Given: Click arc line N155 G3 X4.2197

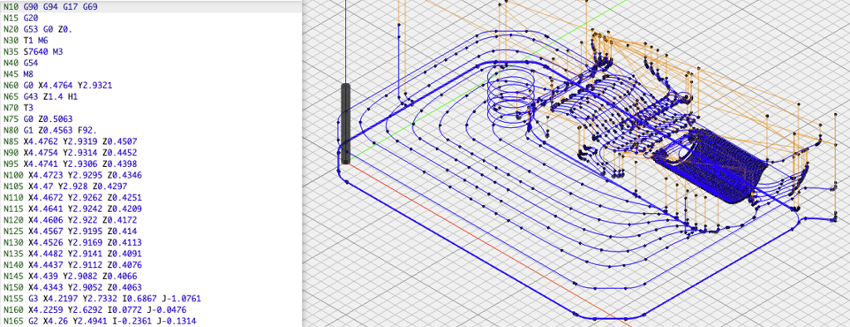Looking at the screenshot, I should point(151,299).
